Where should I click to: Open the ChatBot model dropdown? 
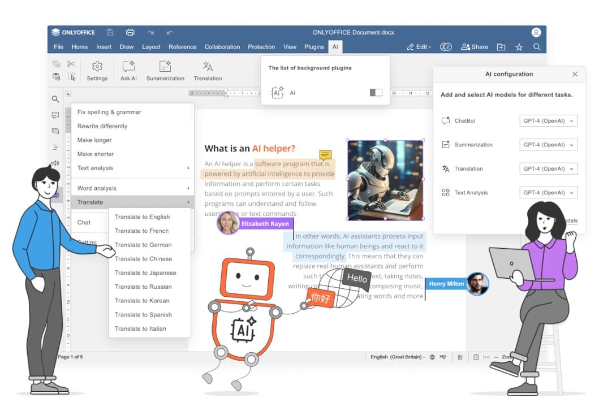548,121
